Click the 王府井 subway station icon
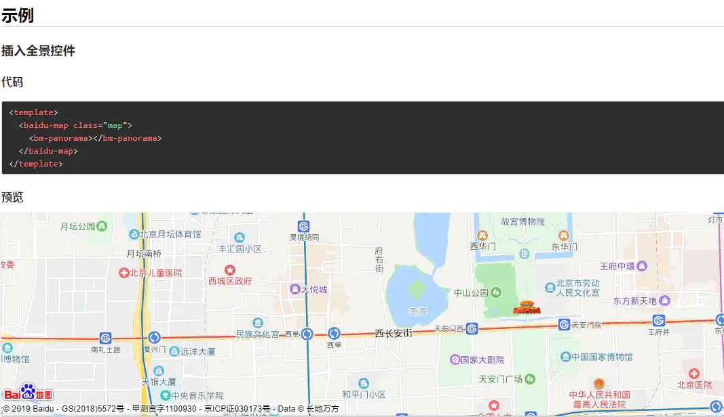Viewport: 724px width, 417px height. pos(658,320)
